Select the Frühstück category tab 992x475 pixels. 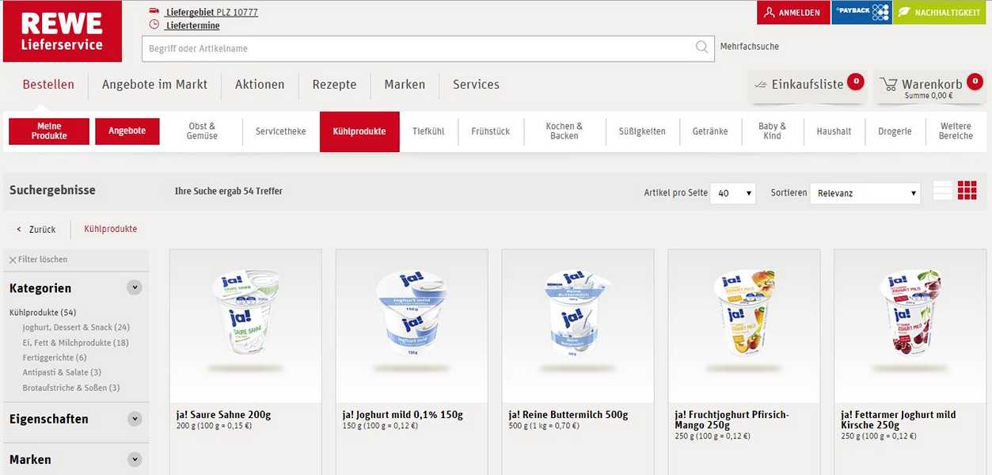click(x=491, y=131)
